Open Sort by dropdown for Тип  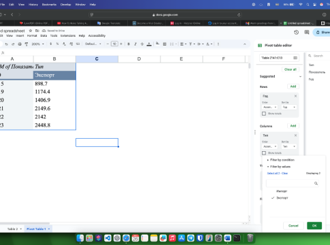pos(288,146)
